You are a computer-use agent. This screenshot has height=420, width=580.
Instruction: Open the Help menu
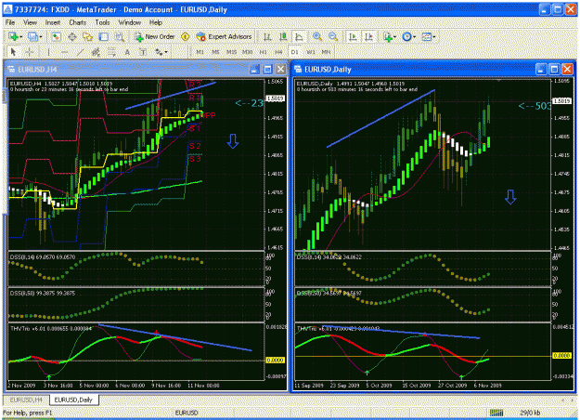[x=156, y=22]
